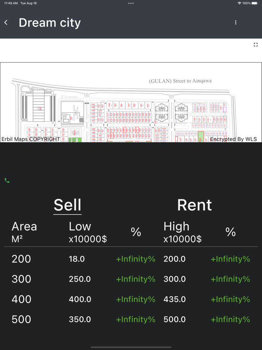
Task: Tap low price 400.0
Action: [x=80, y=299]
